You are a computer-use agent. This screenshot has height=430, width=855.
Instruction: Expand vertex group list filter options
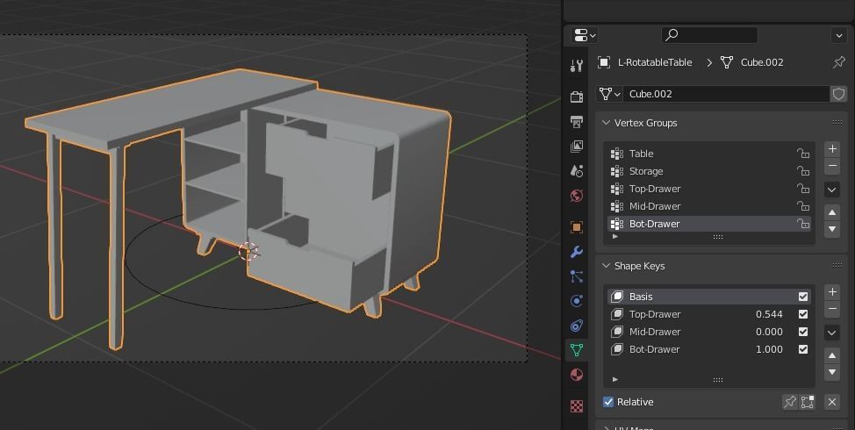tap(615, 237)
